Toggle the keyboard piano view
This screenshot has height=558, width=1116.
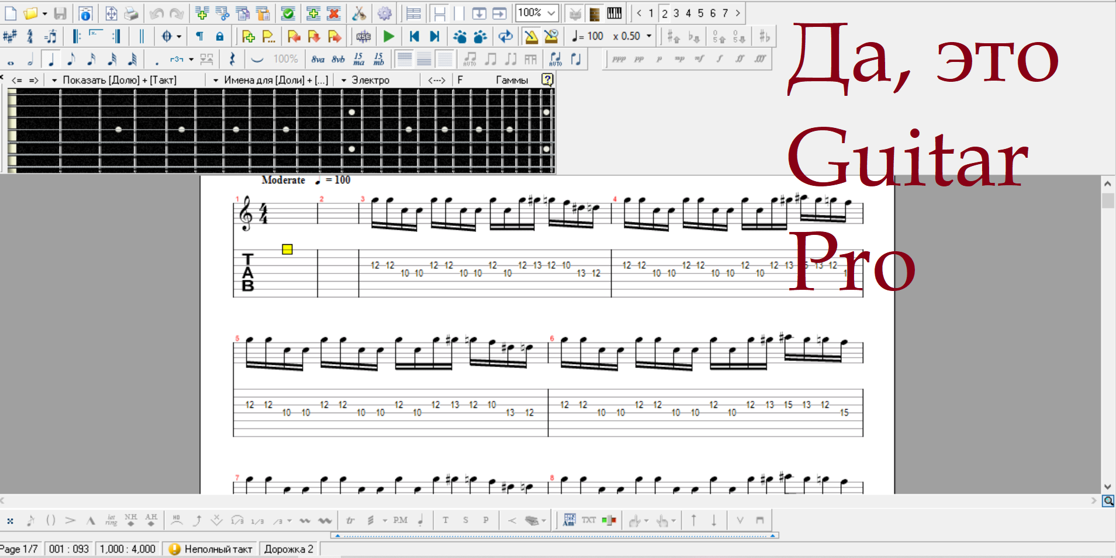(614, 13)
